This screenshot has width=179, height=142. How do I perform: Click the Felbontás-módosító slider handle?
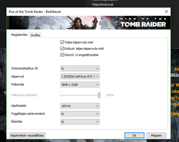pos(99,95)
